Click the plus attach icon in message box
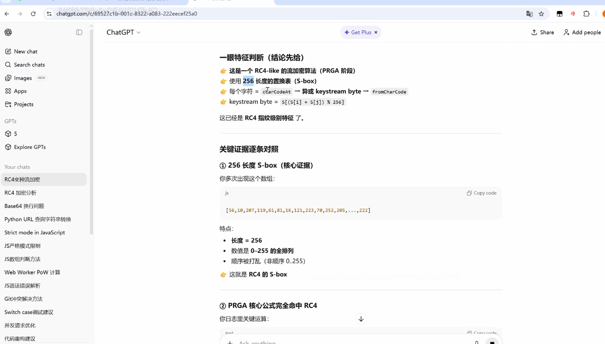Viewport: 605px width, 344px height. pyautogui.click(x=230, y=342)
